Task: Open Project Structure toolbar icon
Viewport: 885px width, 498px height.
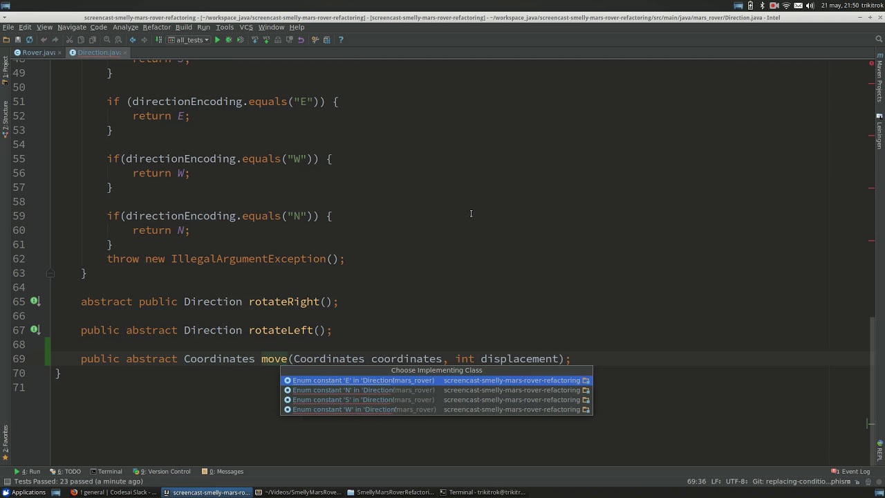Action: 327,39
